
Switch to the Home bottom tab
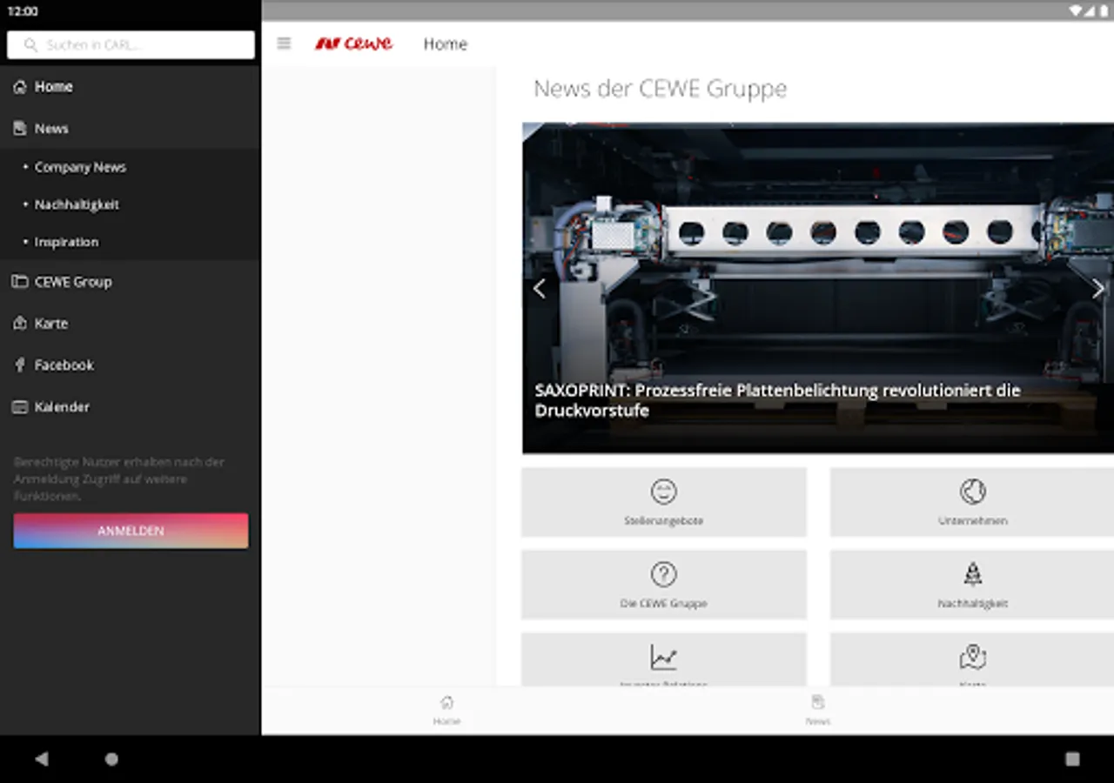click(446, 710)
